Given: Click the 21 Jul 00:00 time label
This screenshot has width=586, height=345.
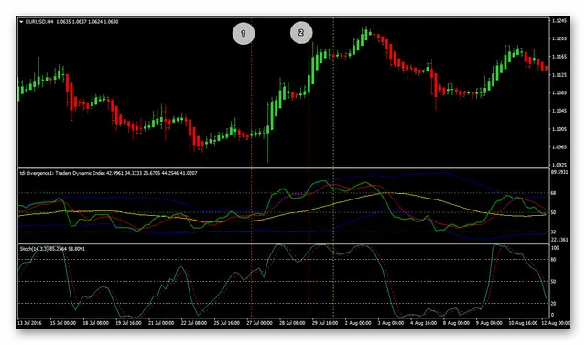Looking at the screenshot, I should [161, 323].
